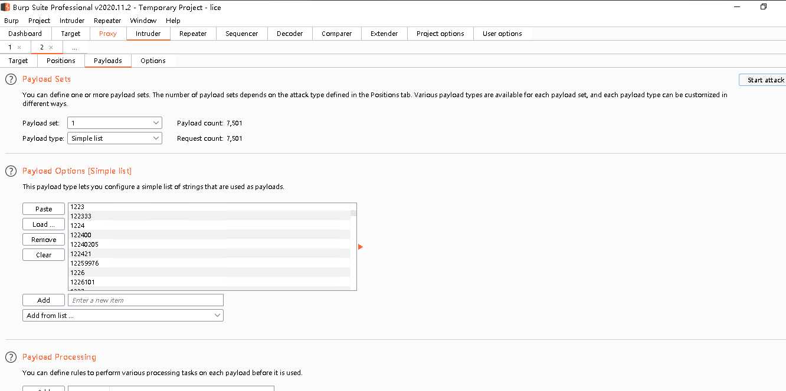Screen dimensions: 786x391
Task: Select the Intruder tab
Action: point(148,34)
